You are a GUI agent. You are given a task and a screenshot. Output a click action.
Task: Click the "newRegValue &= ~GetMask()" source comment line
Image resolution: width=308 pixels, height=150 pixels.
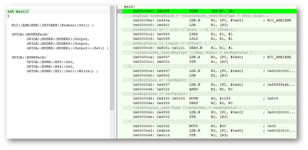pyautogui.click(x=162, y=80)
